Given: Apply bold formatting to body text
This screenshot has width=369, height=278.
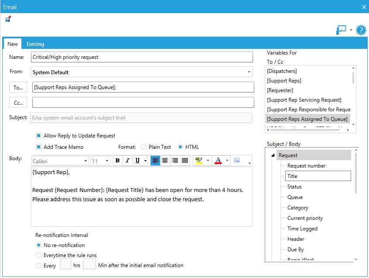Looking at the screenshot, I should [117, 161].
